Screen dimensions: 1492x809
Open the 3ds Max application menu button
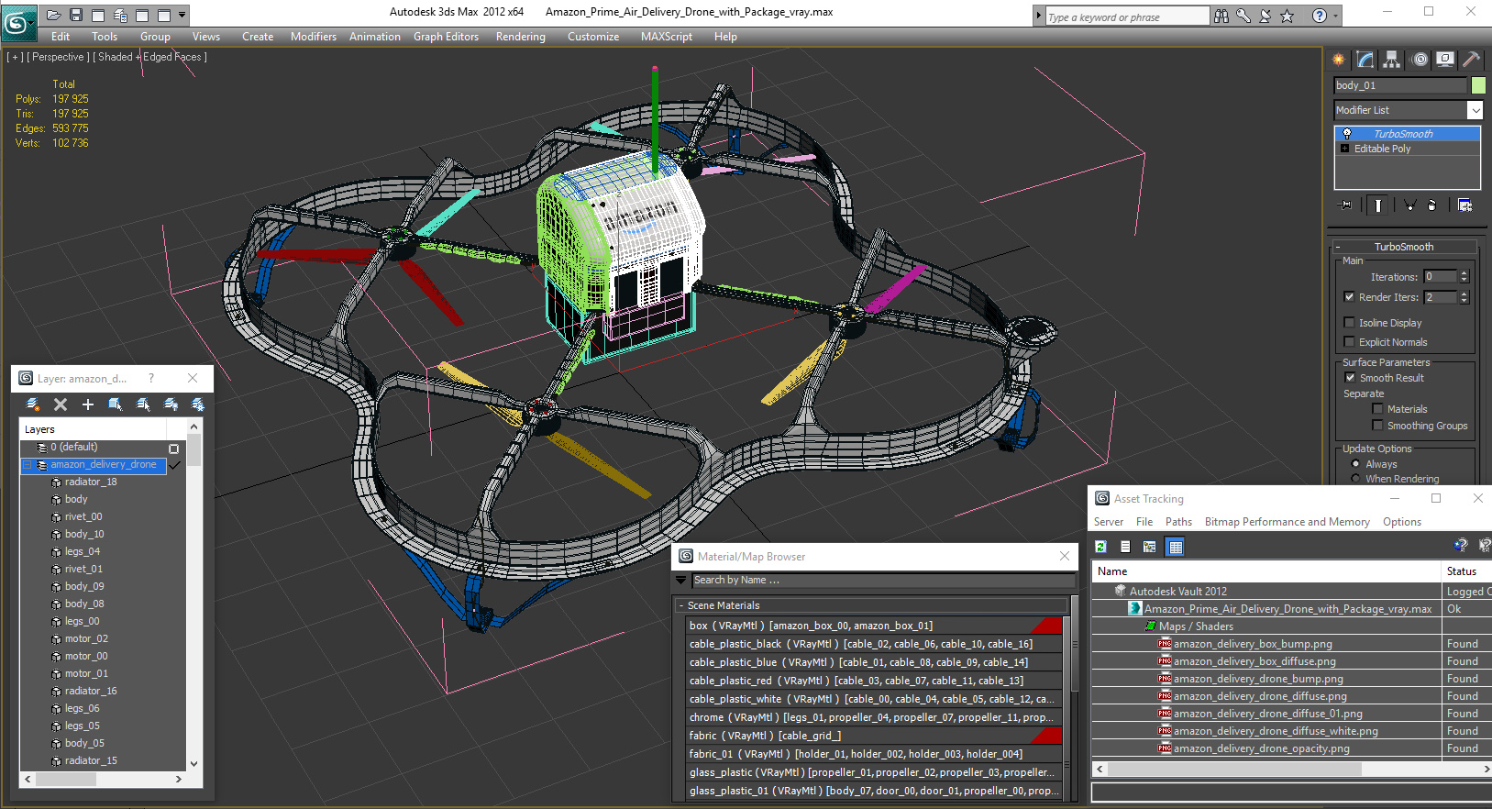(x=17, y=22)
